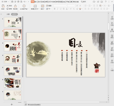This screenshot has width=114, height=106.
Task: Toggle italic formatting
Action: pos(58,9)
